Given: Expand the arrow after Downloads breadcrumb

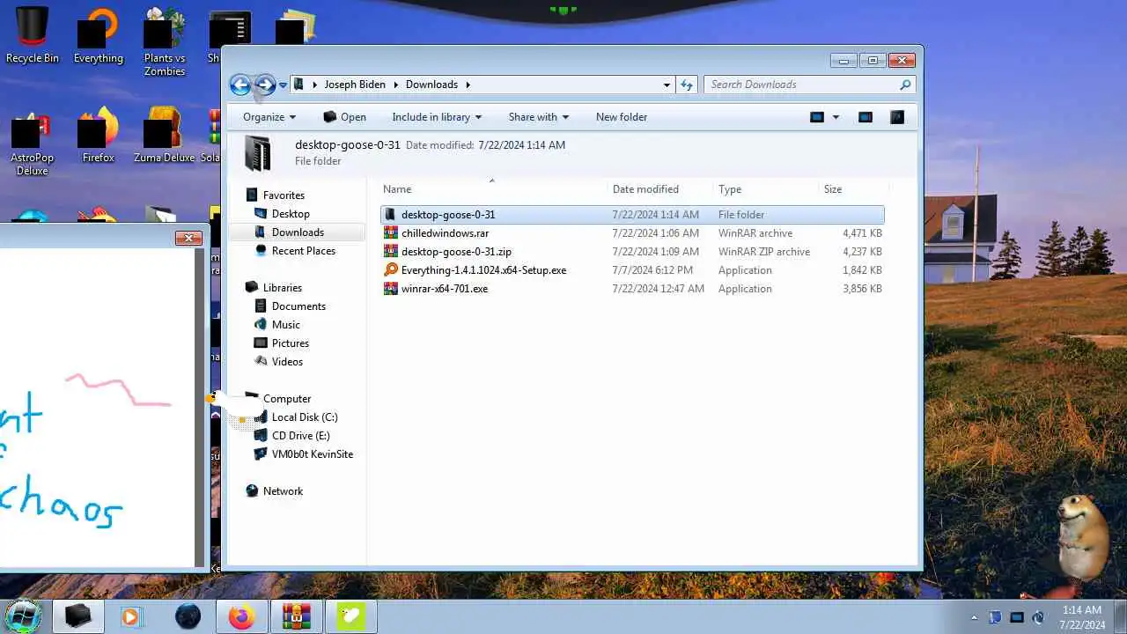Looking at the screenshot, I should pyautogui.click(x=468, y=85).
